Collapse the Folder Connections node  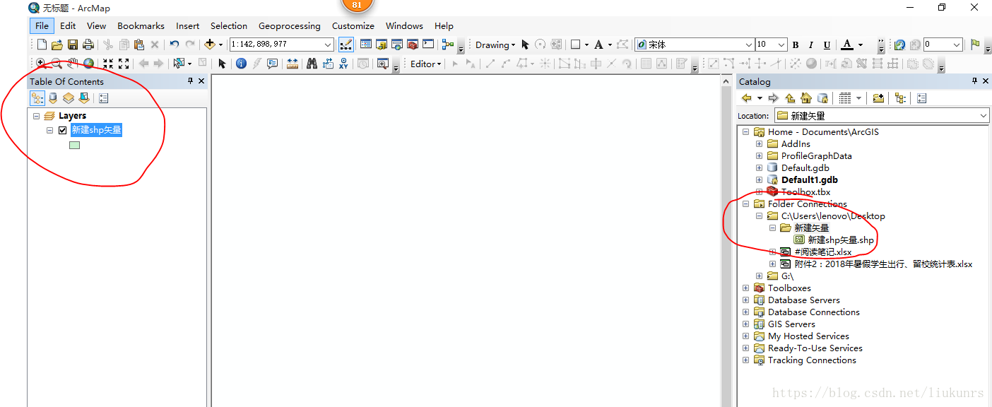(x=746, y=204)
